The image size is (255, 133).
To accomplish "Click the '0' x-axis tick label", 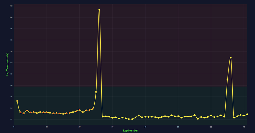I will coord(14,127).
